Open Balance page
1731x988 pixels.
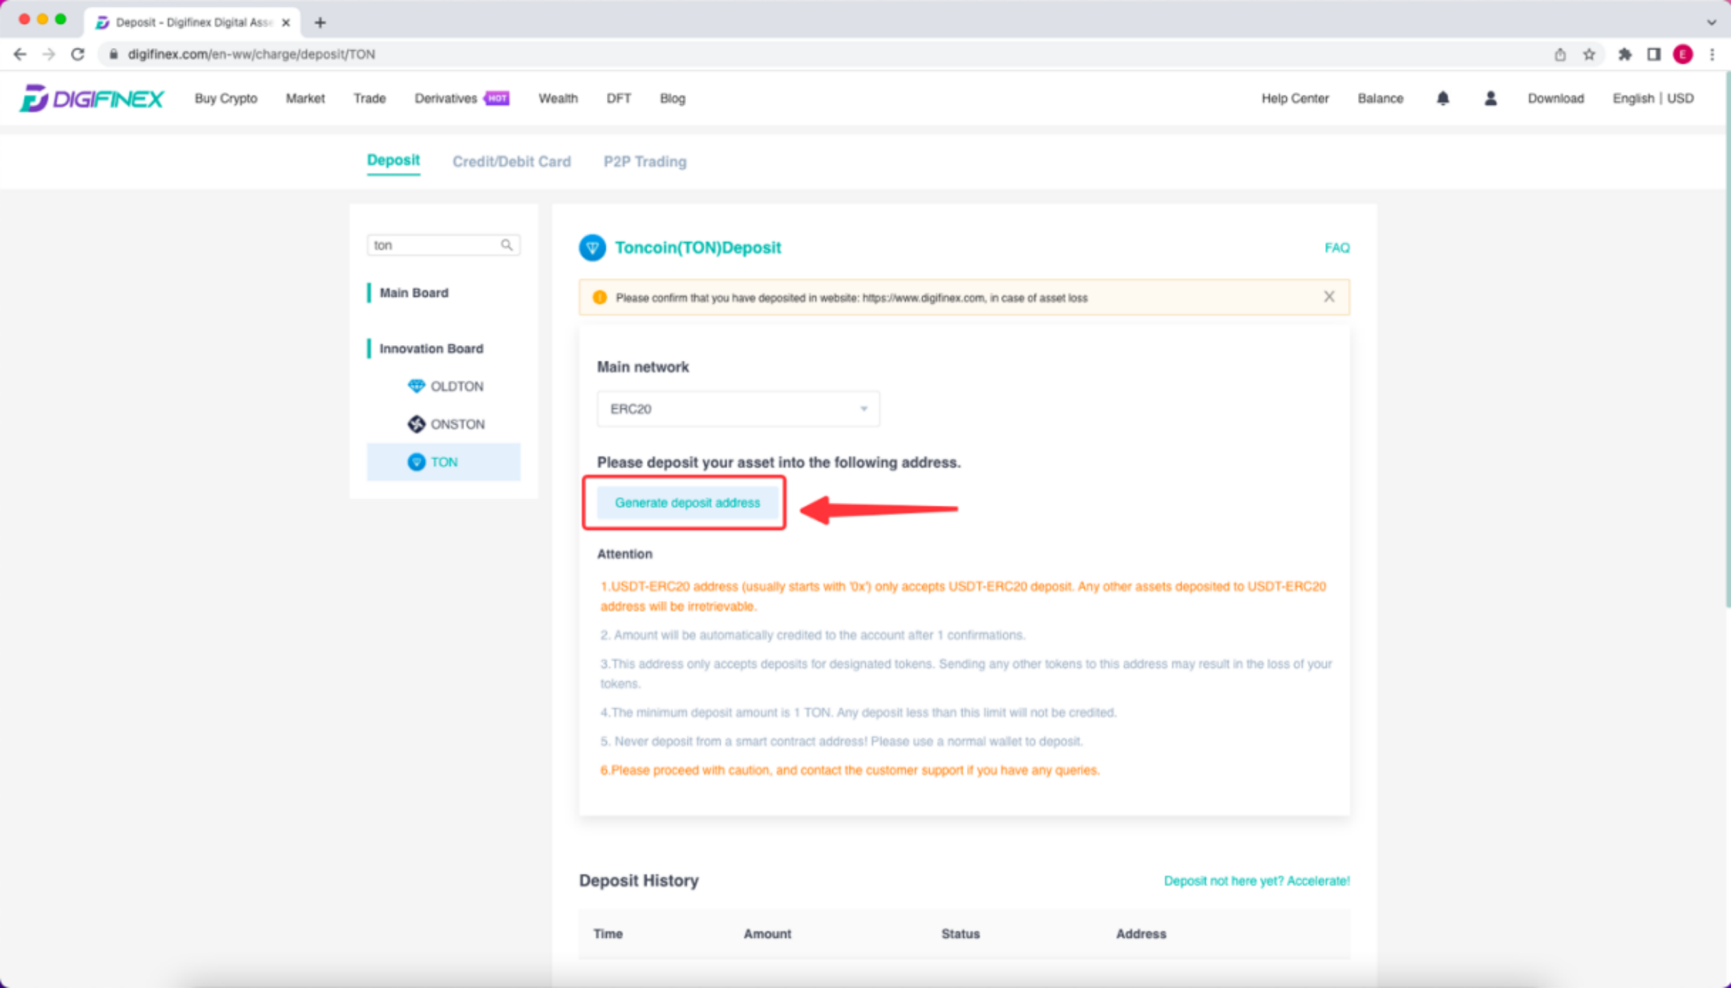[x=1380, y=99]
